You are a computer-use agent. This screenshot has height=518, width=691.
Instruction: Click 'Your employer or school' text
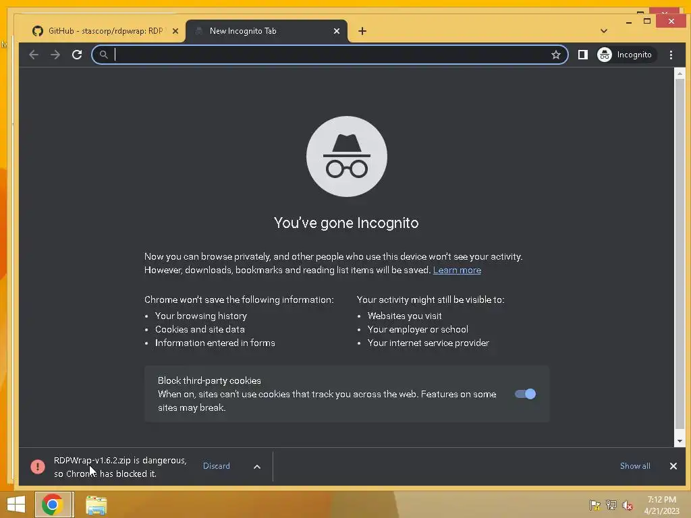(x=418, y=329)
